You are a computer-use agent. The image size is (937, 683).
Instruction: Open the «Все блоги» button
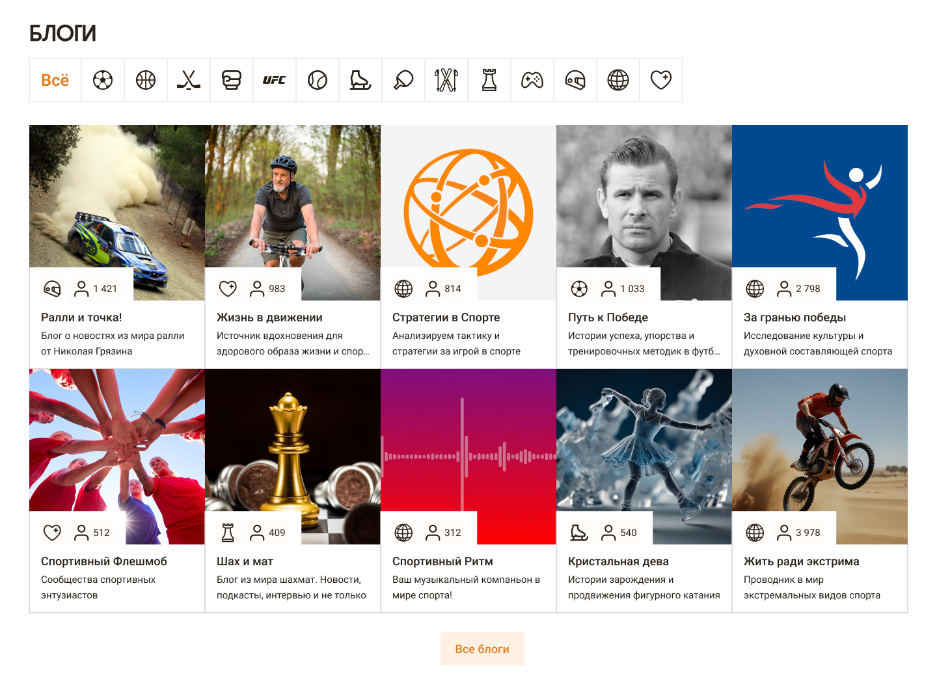(x=482, y=649)
